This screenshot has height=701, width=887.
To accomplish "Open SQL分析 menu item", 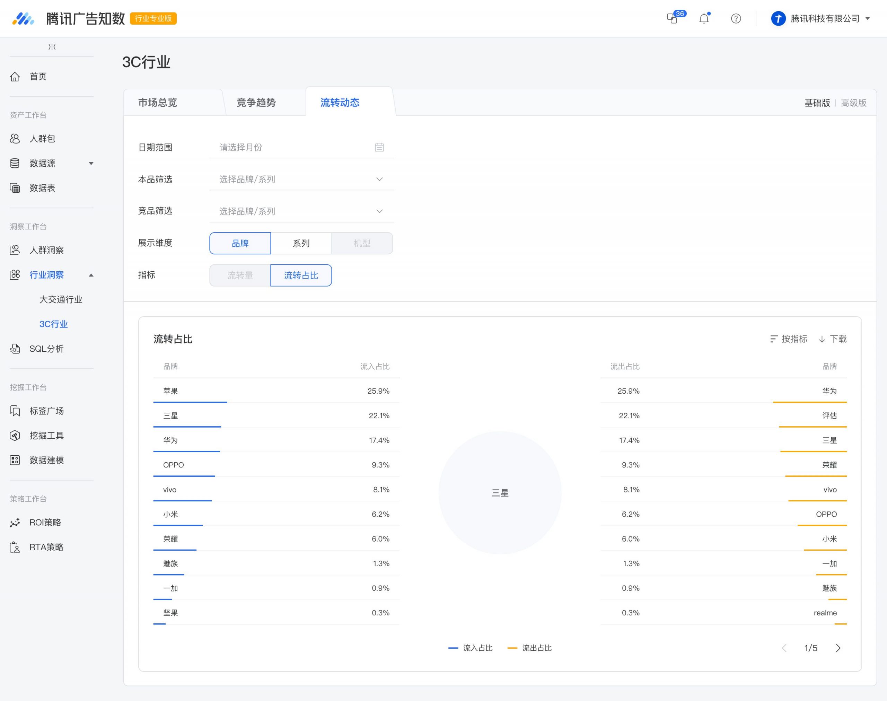I will 46,349.
